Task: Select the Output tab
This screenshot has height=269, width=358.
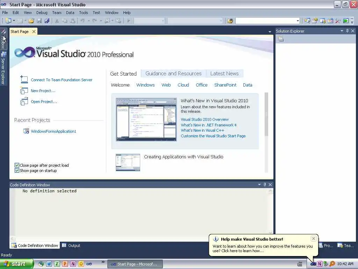Action: point(71,246)
